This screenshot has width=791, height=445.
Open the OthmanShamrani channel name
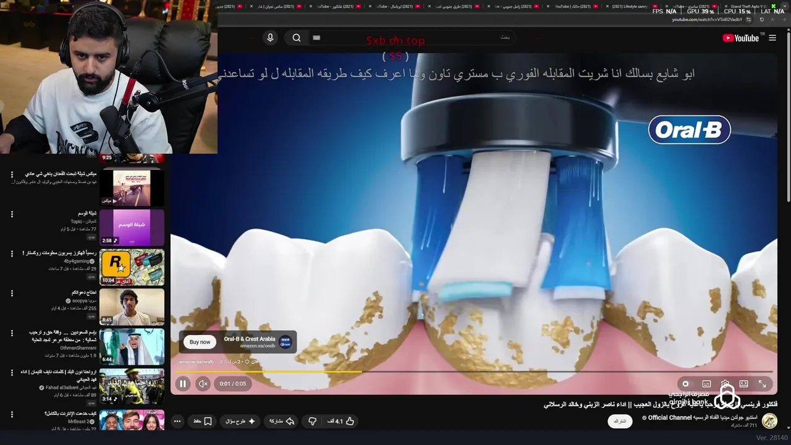pyautogui.click(x=78, y=348)
